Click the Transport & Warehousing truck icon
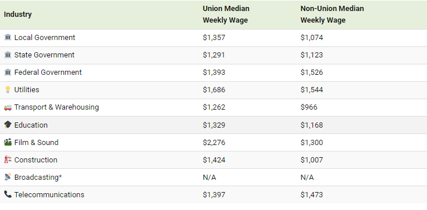 [8, 107]
